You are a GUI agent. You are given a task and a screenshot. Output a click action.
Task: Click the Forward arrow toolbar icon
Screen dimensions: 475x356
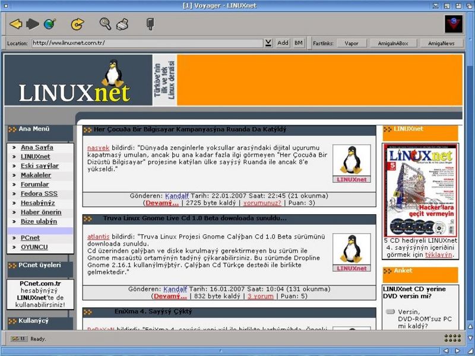[32, 24]
